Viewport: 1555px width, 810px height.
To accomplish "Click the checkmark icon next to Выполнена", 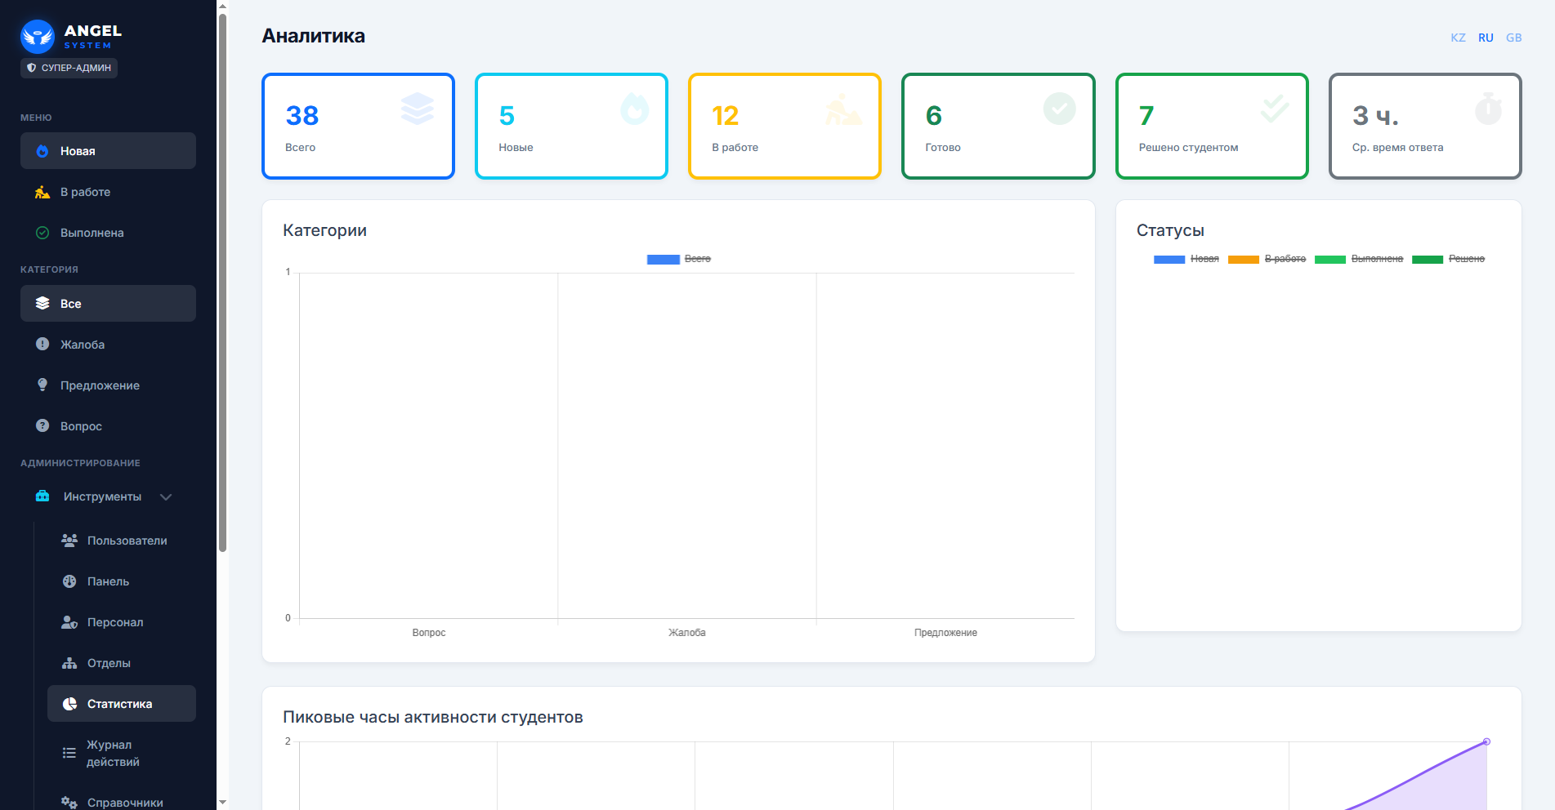I will point(42,233).
